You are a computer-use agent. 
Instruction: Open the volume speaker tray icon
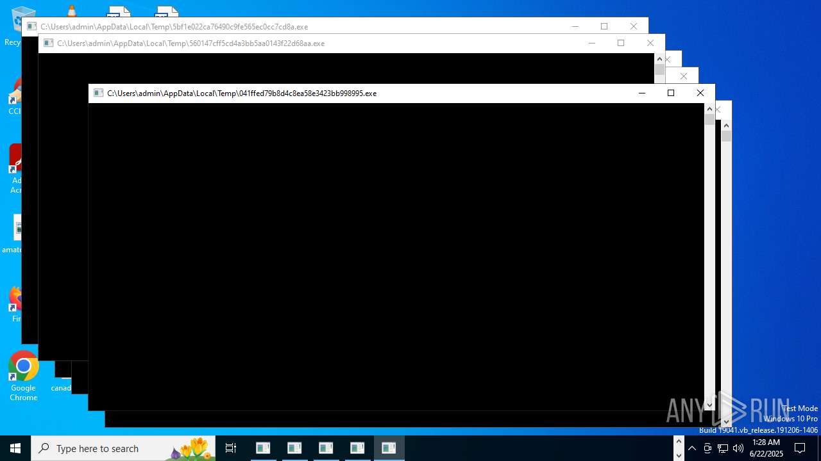click(x=738, y=448)
